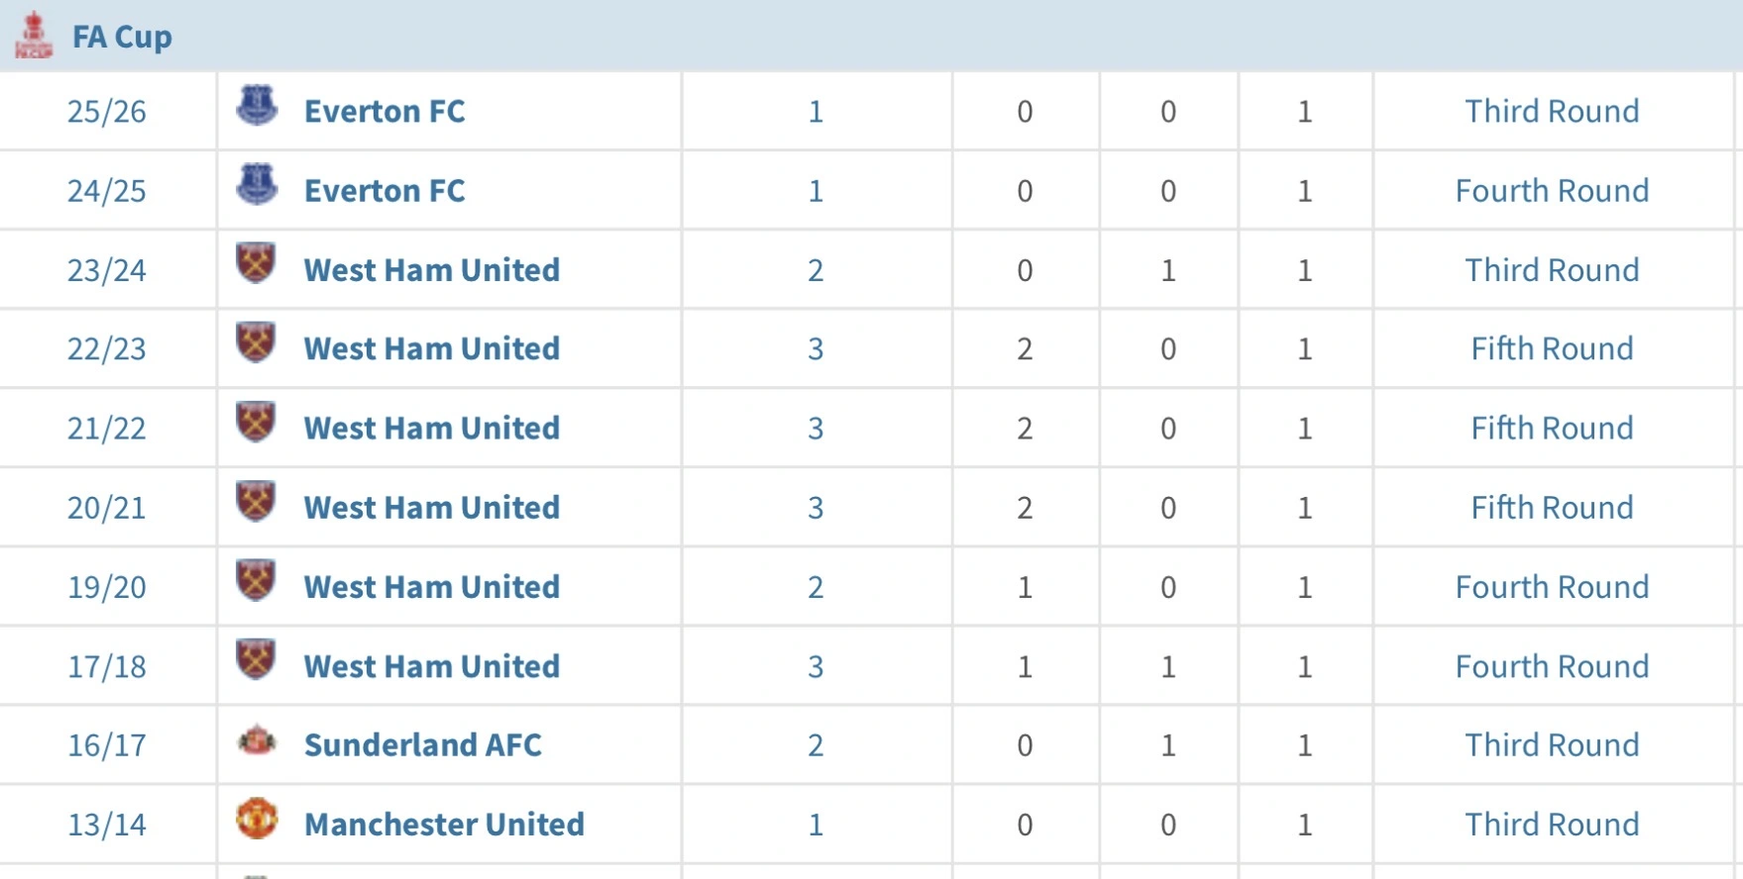The width and height of the screenshot is (1743, 879).
Task: Click Everton crest in the 24/25 row
Action: click(257, 184)
